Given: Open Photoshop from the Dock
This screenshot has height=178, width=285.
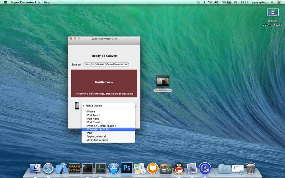Looking at the screenshot, I should click(x=126, y=168).
